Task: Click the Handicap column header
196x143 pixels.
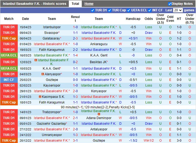Action: (133, 19)
